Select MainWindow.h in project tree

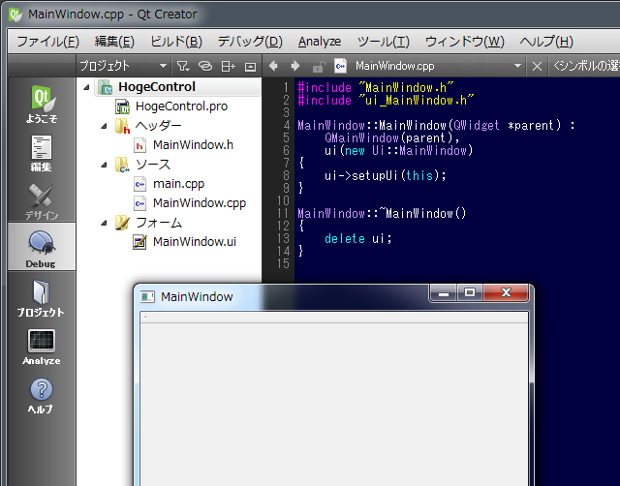pyautogui.click(x=193, y=145)
